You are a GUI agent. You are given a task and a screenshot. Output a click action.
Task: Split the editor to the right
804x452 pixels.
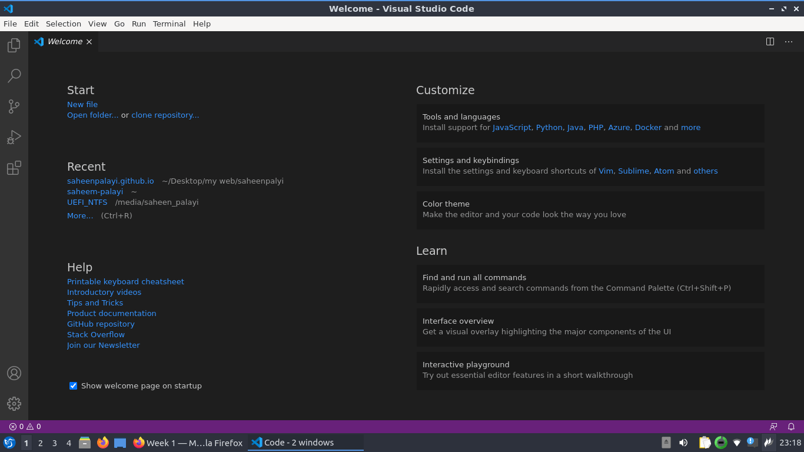[770, 41]
